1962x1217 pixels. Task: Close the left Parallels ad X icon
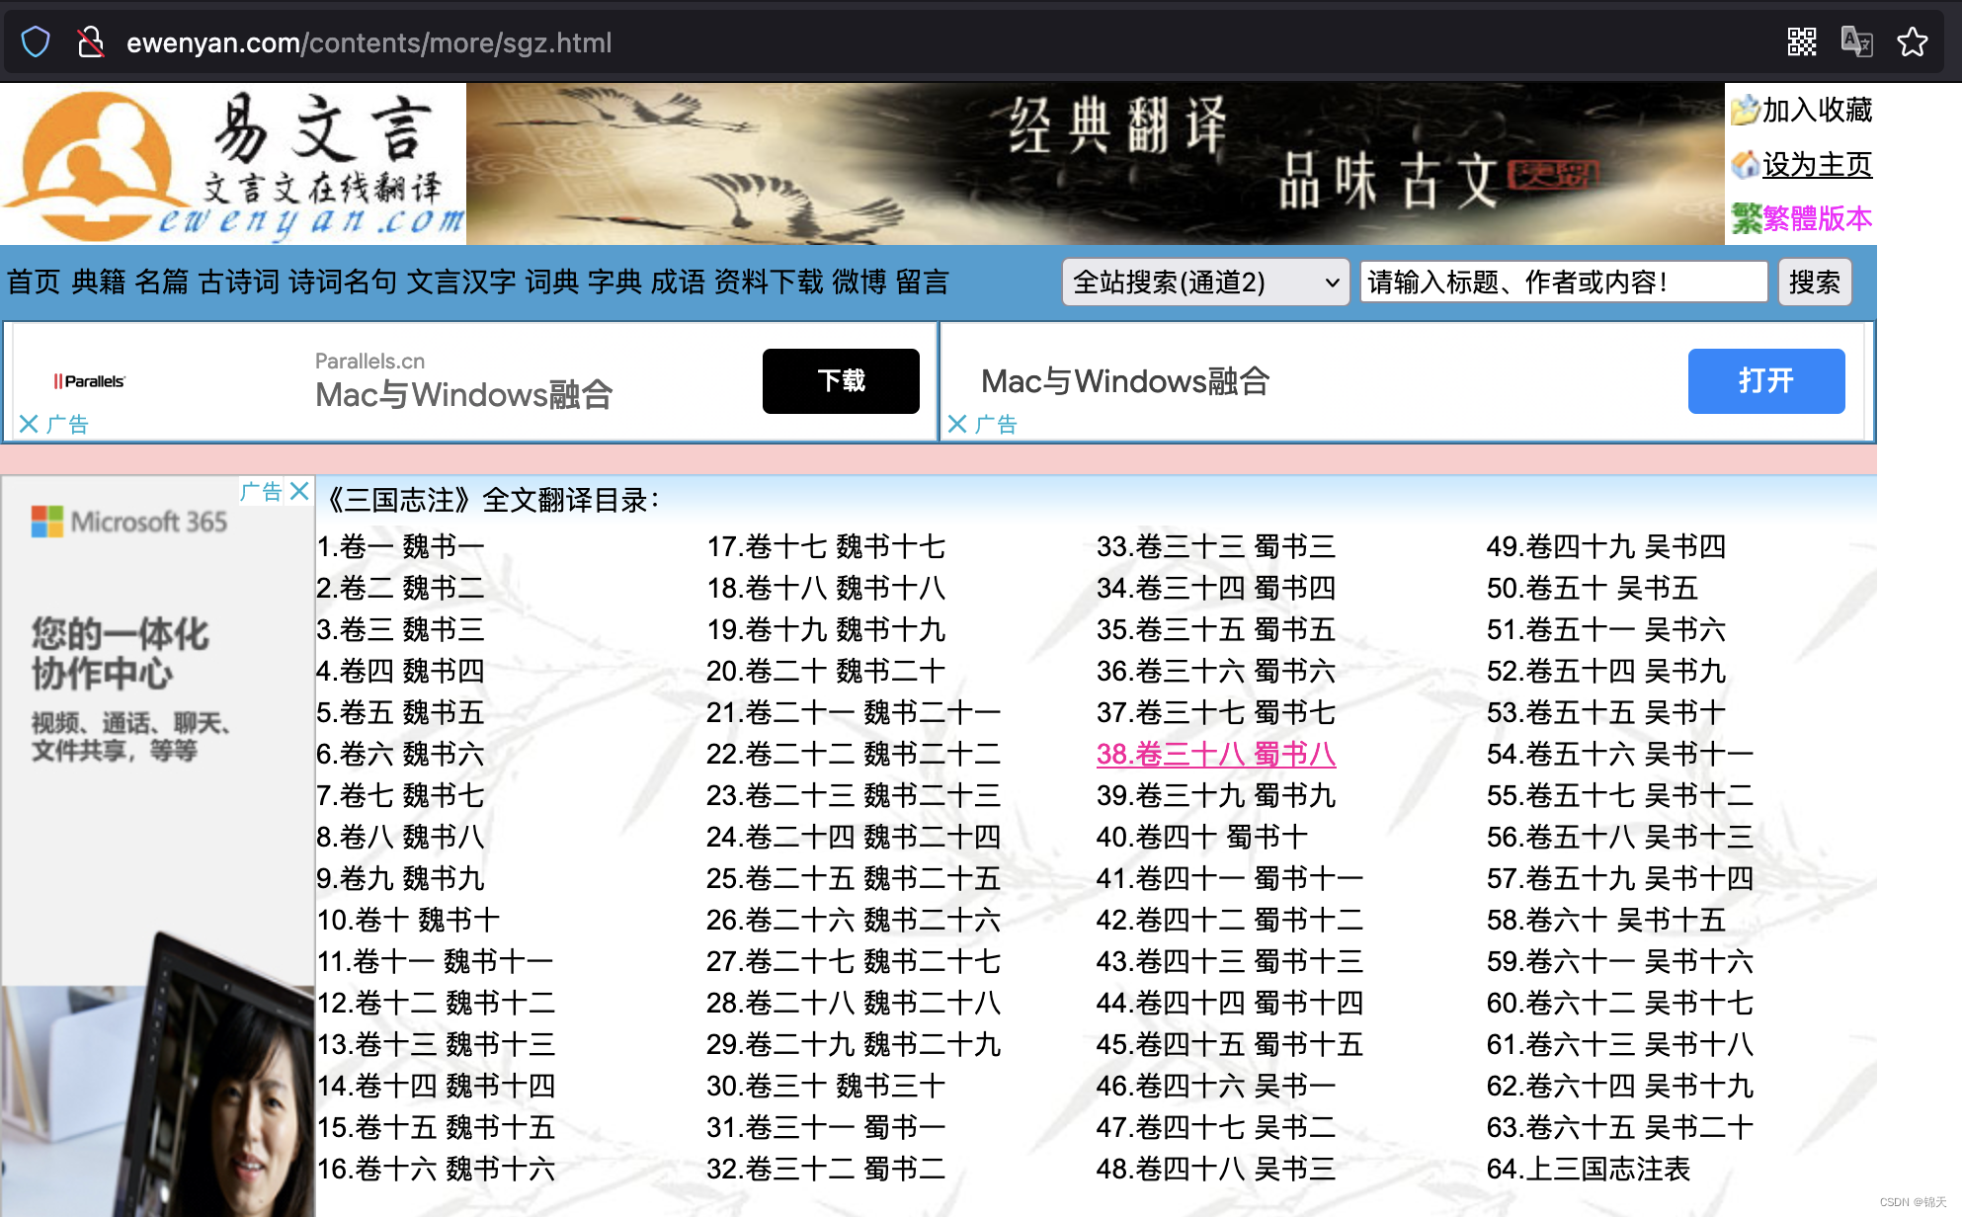(29, 425)
